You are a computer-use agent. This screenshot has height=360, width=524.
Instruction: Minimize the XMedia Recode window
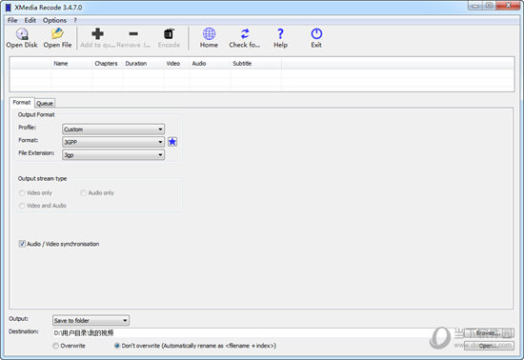475,6
